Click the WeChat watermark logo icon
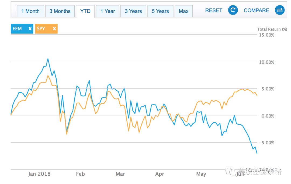 [230, 171]
